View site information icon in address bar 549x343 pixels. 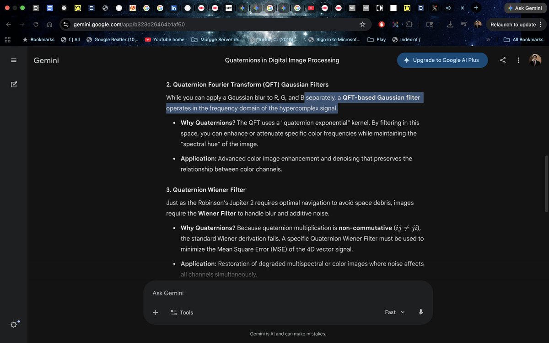pyautogui.click(x=66, y=24)
